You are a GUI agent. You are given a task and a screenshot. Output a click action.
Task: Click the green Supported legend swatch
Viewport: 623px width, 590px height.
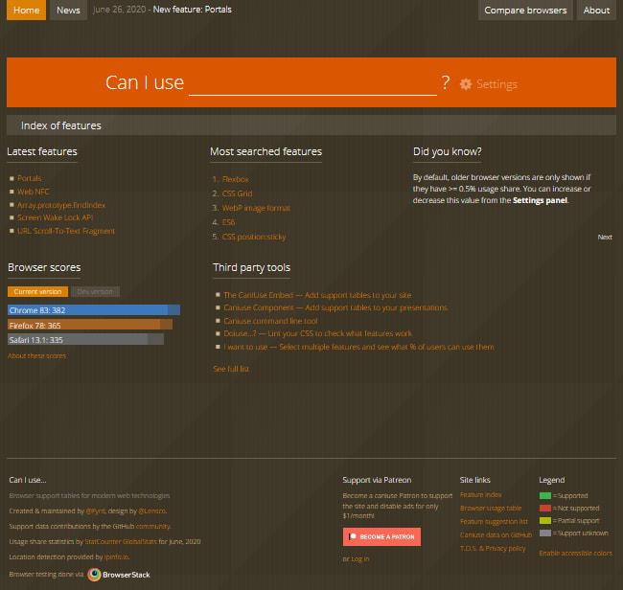click(x=545, y=495)
